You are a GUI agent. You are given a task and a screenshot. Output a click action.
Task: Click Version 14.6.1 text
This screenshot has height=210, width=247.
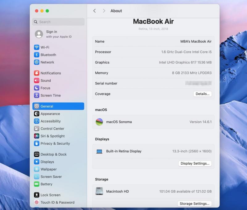200,122
